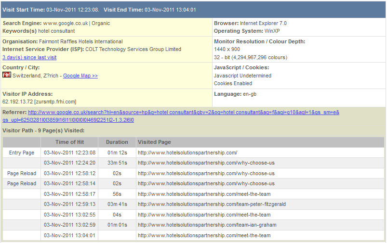Click the Visit End Time header text
This screenshot has height=243, width=387.
150,10
